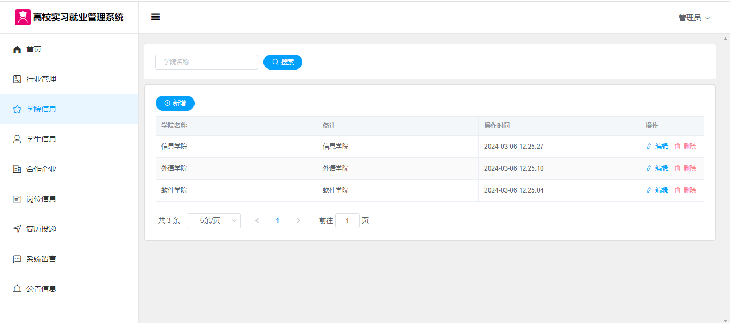Screen dimensions: 730x323
Task: Click the bell icon beside 公告信息
Action: [x=17, y=289]
